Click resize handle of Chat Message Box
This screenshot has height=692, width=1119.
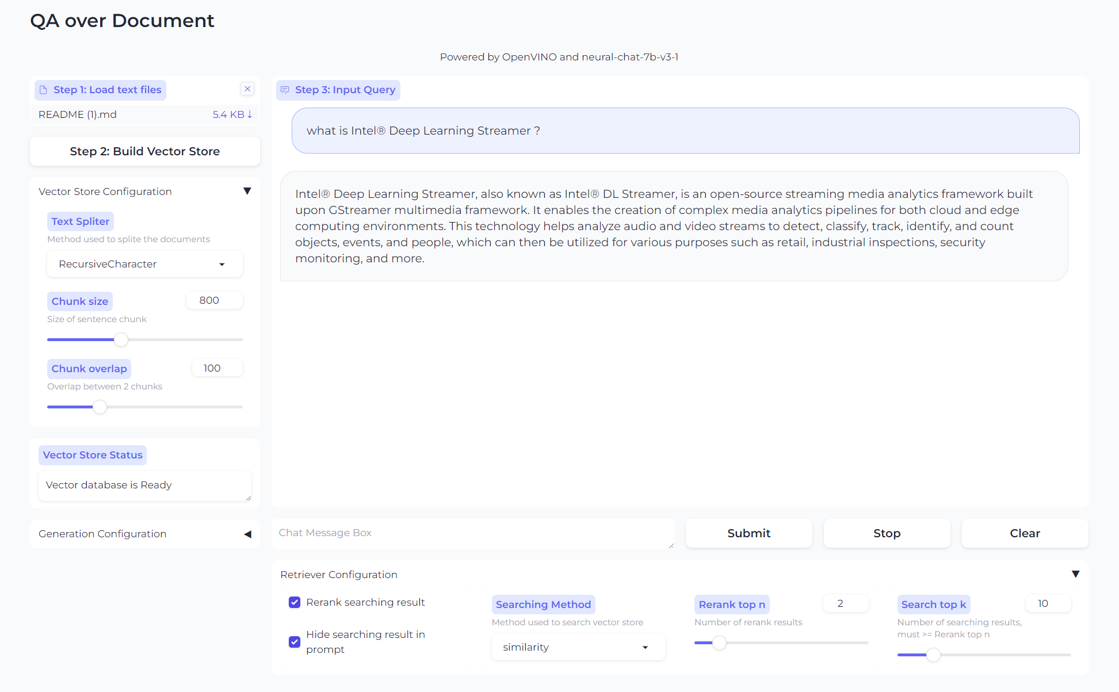[671, 545]
